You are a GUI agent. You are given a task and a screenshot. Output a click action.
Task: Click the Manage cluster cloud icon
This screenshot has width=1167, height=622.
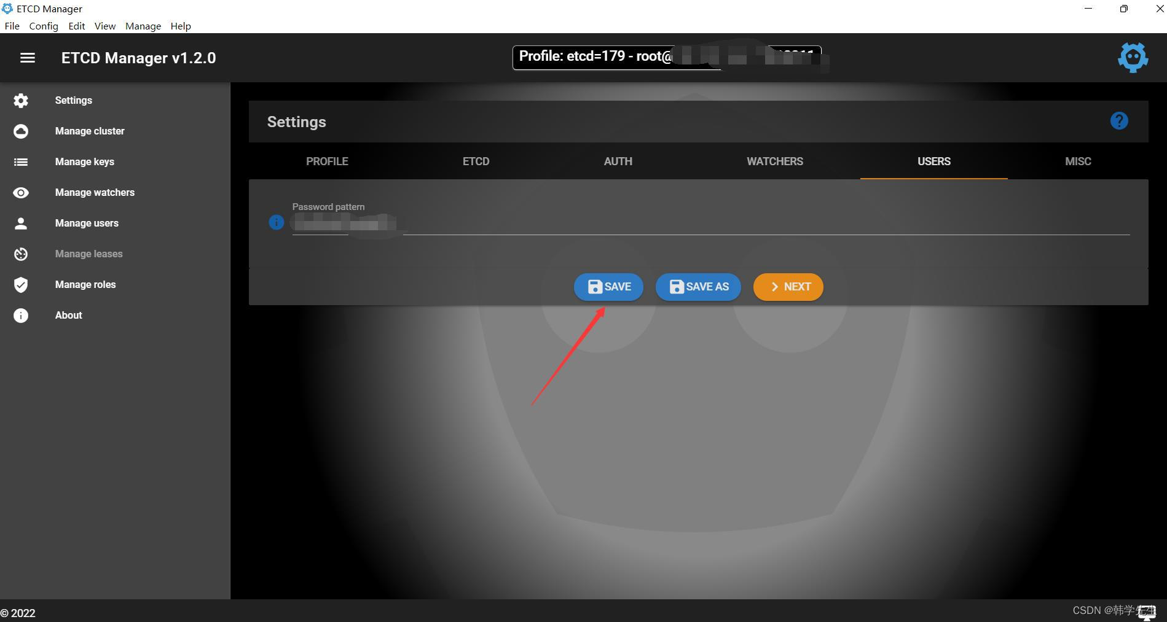click(21, 131)
